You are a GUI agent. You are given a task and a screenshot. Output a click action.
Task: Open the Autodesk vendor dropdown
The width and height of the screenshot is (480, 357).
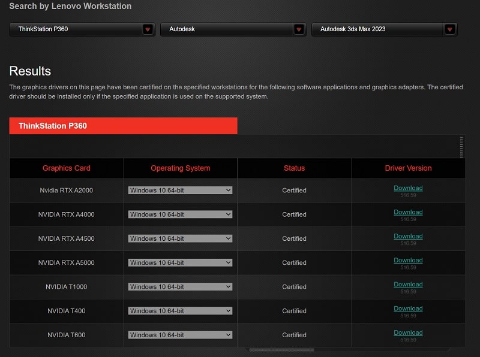233,29
